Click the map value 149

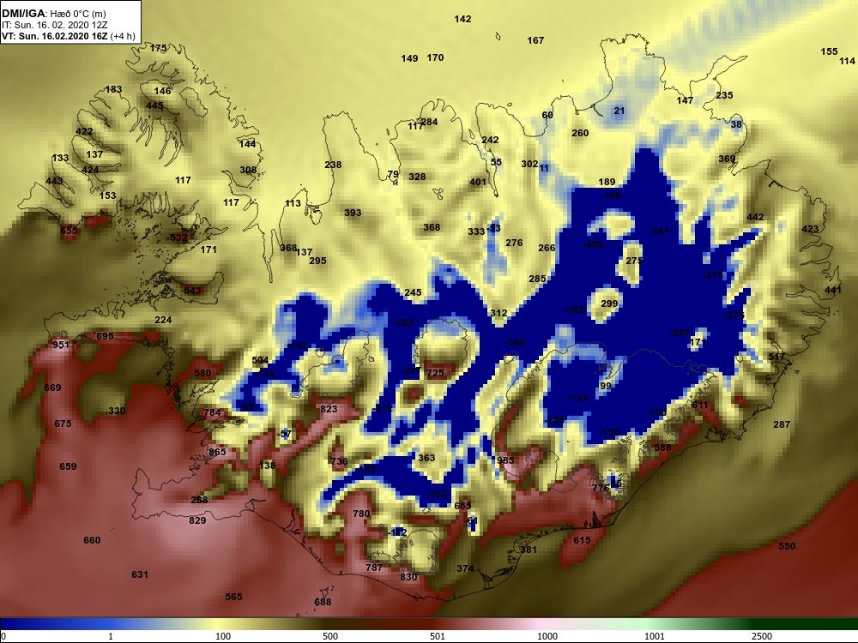click(409, 58)
